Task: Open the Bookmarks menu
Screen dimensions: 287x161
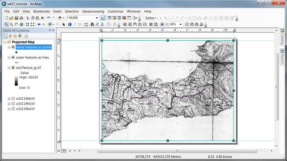Action: [42, 11]
